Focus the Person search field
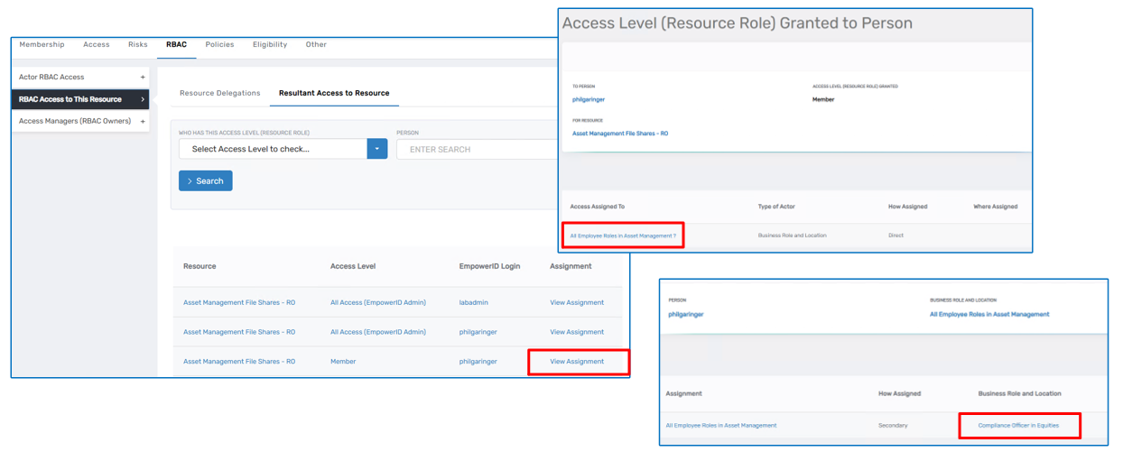Image resolution: width=1123 pixels, height=461 pixels. click(x=477, y=149)
